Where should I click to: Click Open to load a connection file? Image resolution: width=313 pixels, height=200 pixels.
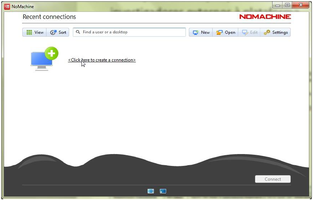click(x=226, y=33)
